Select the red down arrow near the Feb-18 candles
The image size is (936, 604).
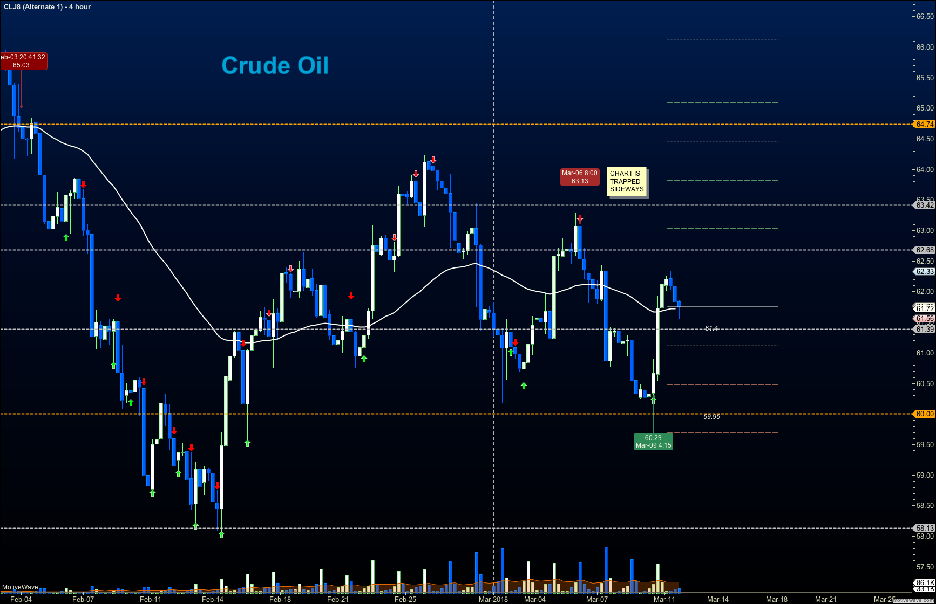(x=291, y=267)
